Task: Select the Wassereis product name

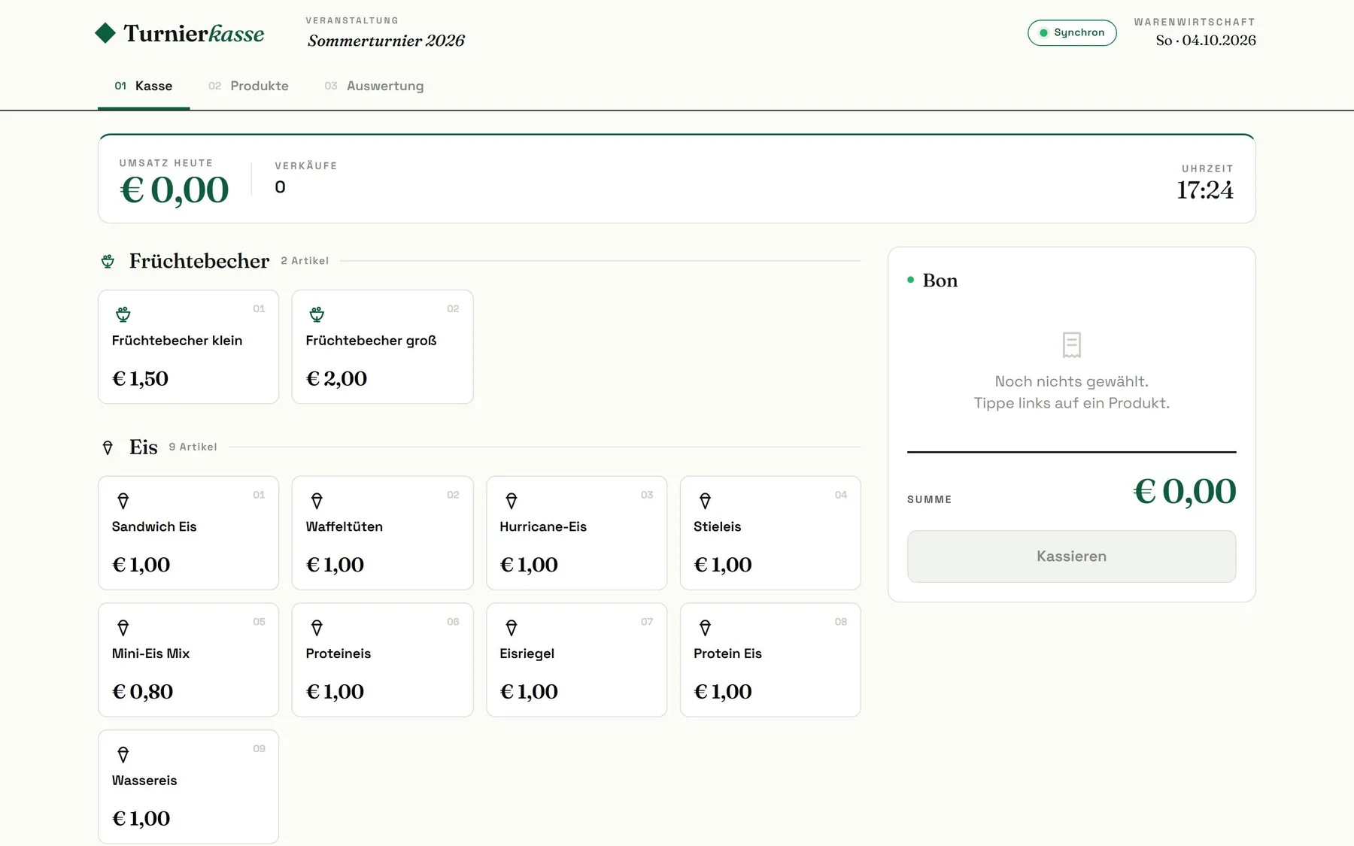Action: tap(144, 781)
